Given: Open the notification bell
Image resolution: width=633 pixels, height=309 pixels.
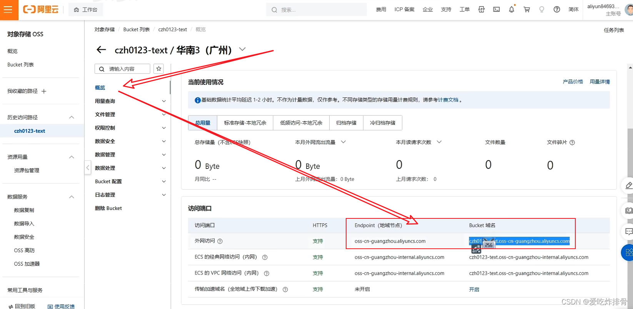Looking at the screenshot, I should coord(511,10).
